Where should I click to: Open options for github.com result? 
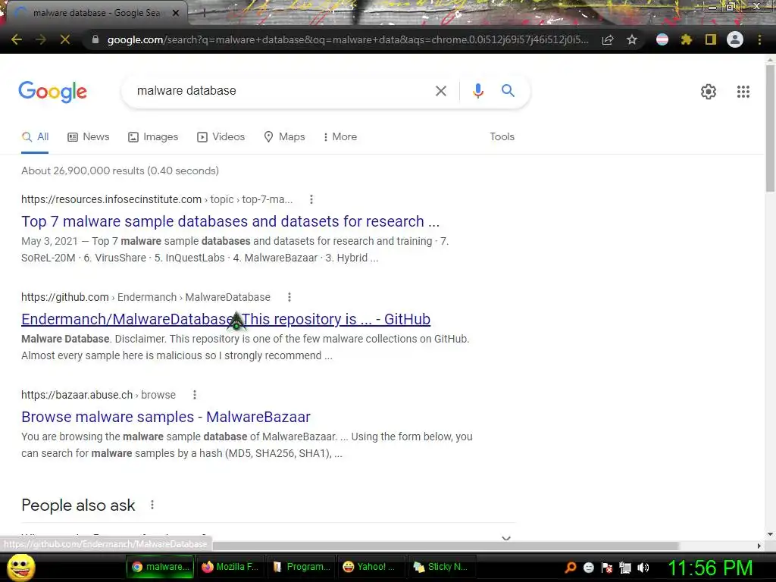(x=289, y=297)
